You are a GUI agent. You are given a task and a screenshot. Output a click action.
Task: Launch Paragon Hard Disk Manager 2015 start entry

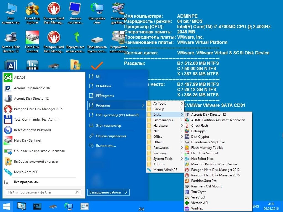pyautogui.click(x=44, y=109)
